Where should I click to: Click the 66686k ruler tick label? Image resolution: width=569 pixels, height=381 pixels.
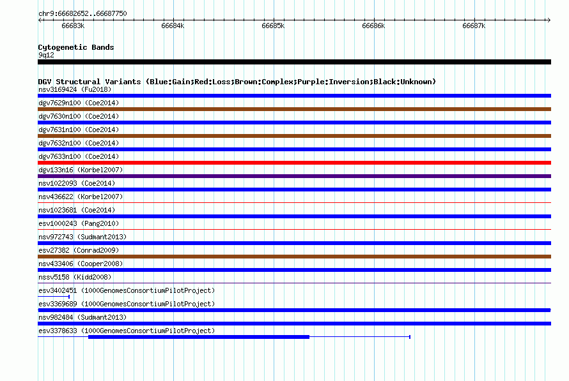pos(373,26)
